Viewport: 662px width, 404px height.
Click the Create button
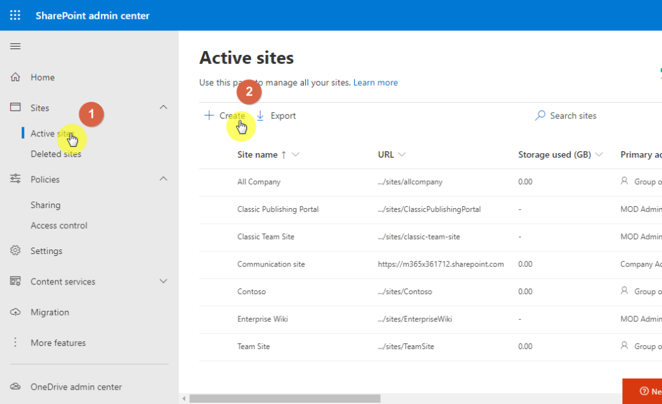click(x=224, y=116)
